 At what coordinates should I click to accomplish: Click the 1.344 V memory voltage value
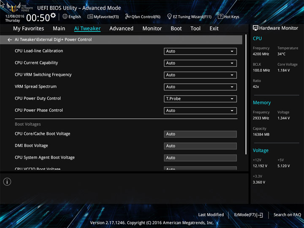click(x=284, y=118)
